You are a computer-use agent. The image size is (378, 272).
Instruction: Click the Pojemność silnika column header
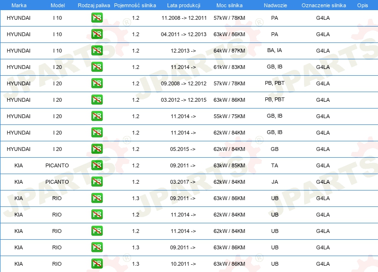(x=135, y=5)
